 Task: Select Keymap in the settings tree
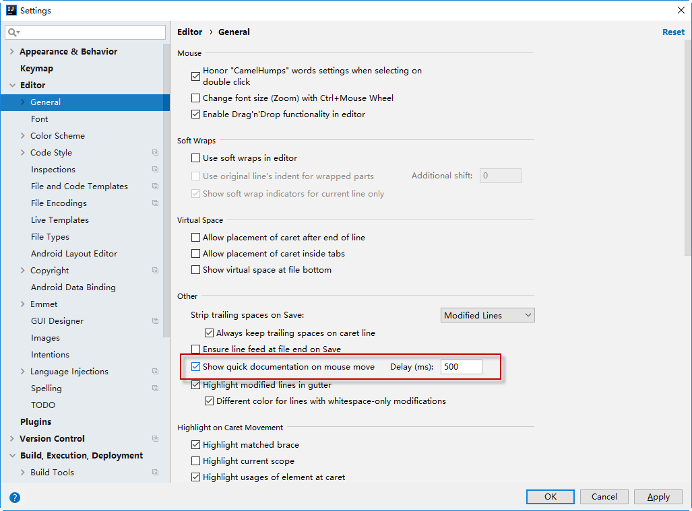point(36,69)
